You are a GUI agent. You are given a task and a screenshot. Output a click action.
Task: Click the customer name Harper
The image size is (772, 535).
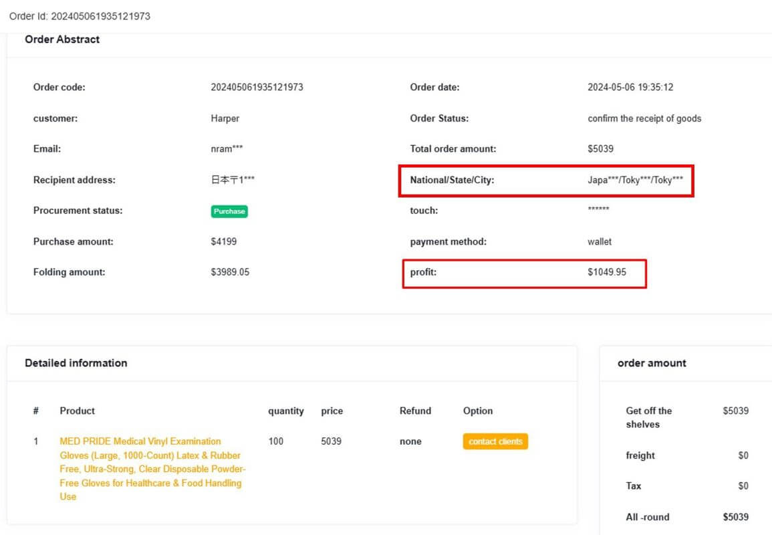(x=225, y=118)
